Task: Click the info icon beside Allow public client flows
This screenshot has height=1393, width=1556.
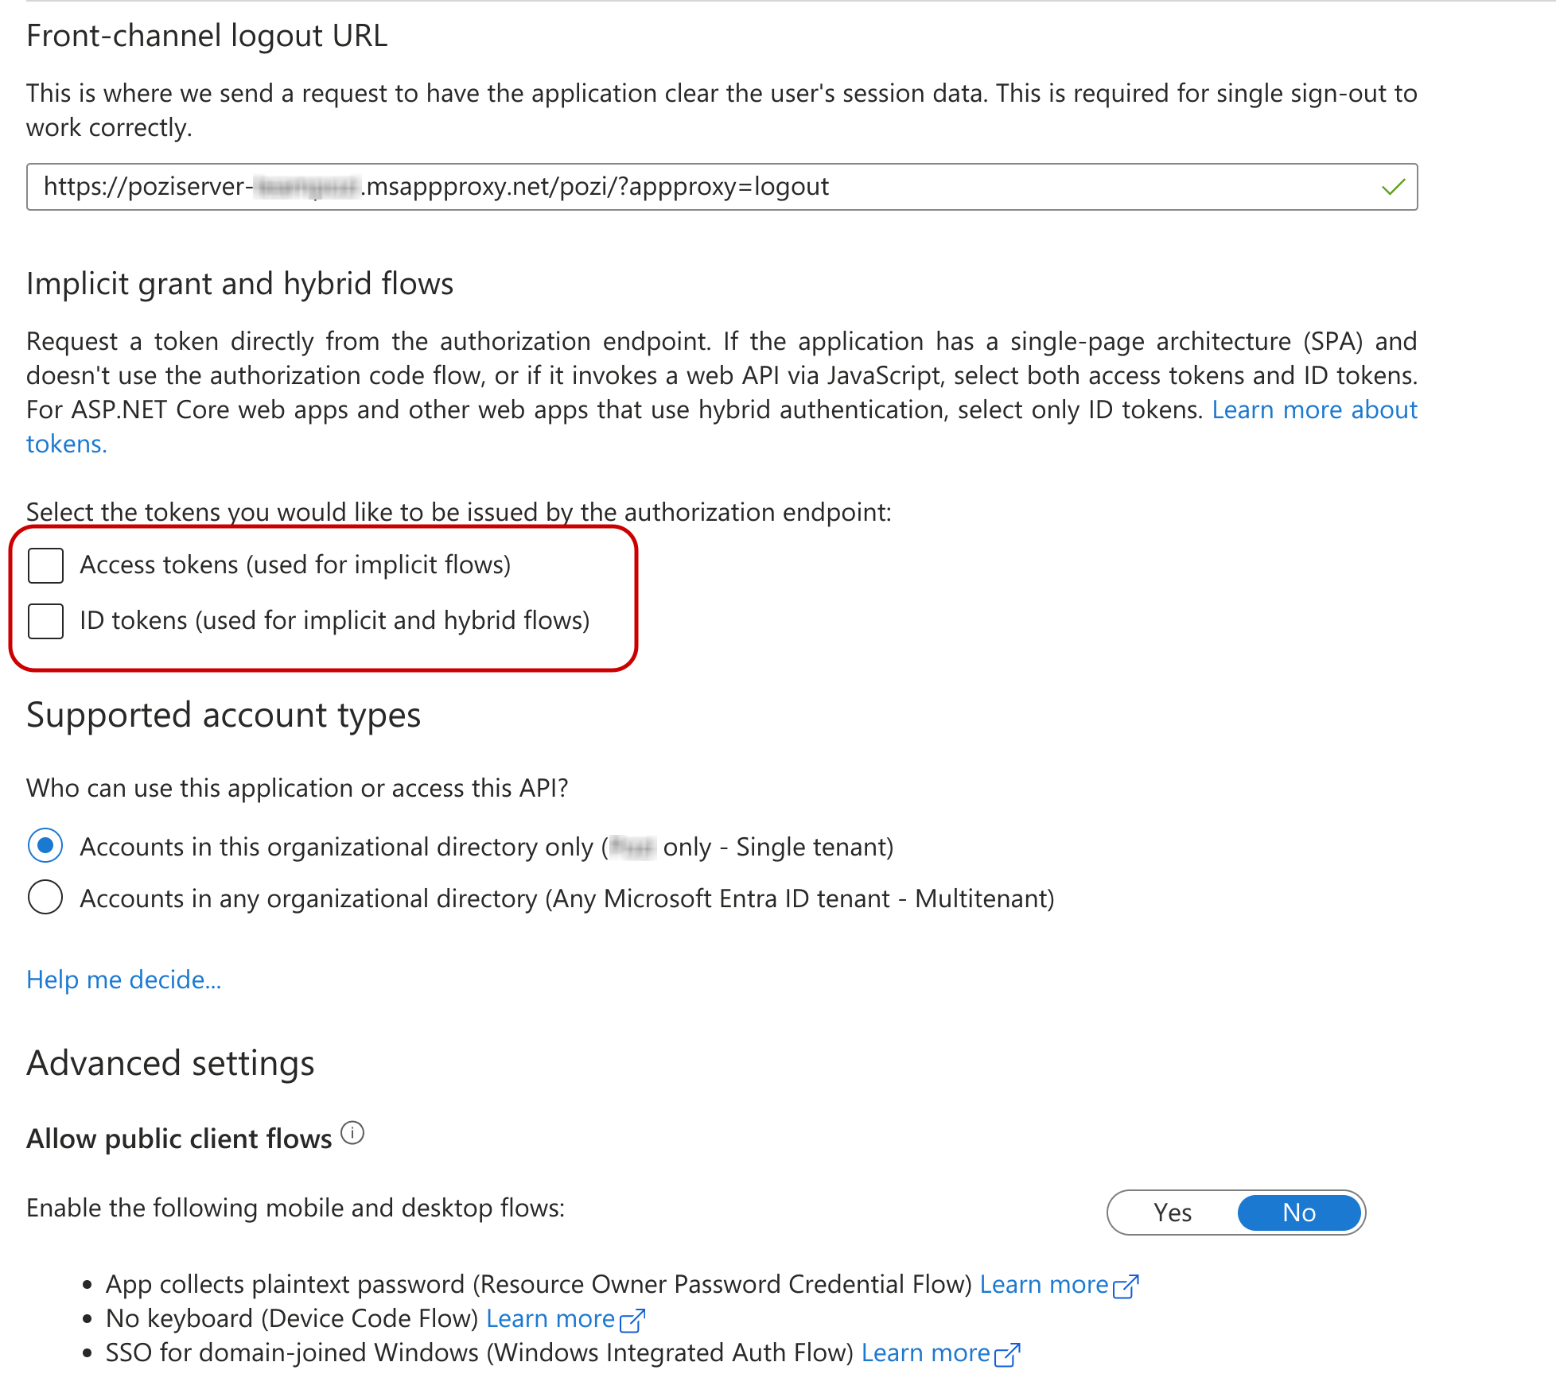Action: point(352,1133)
